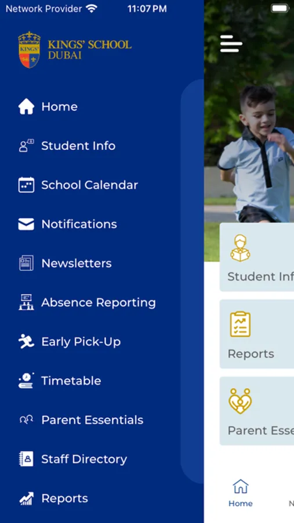Tap the battery indicator in status bar

280,9
